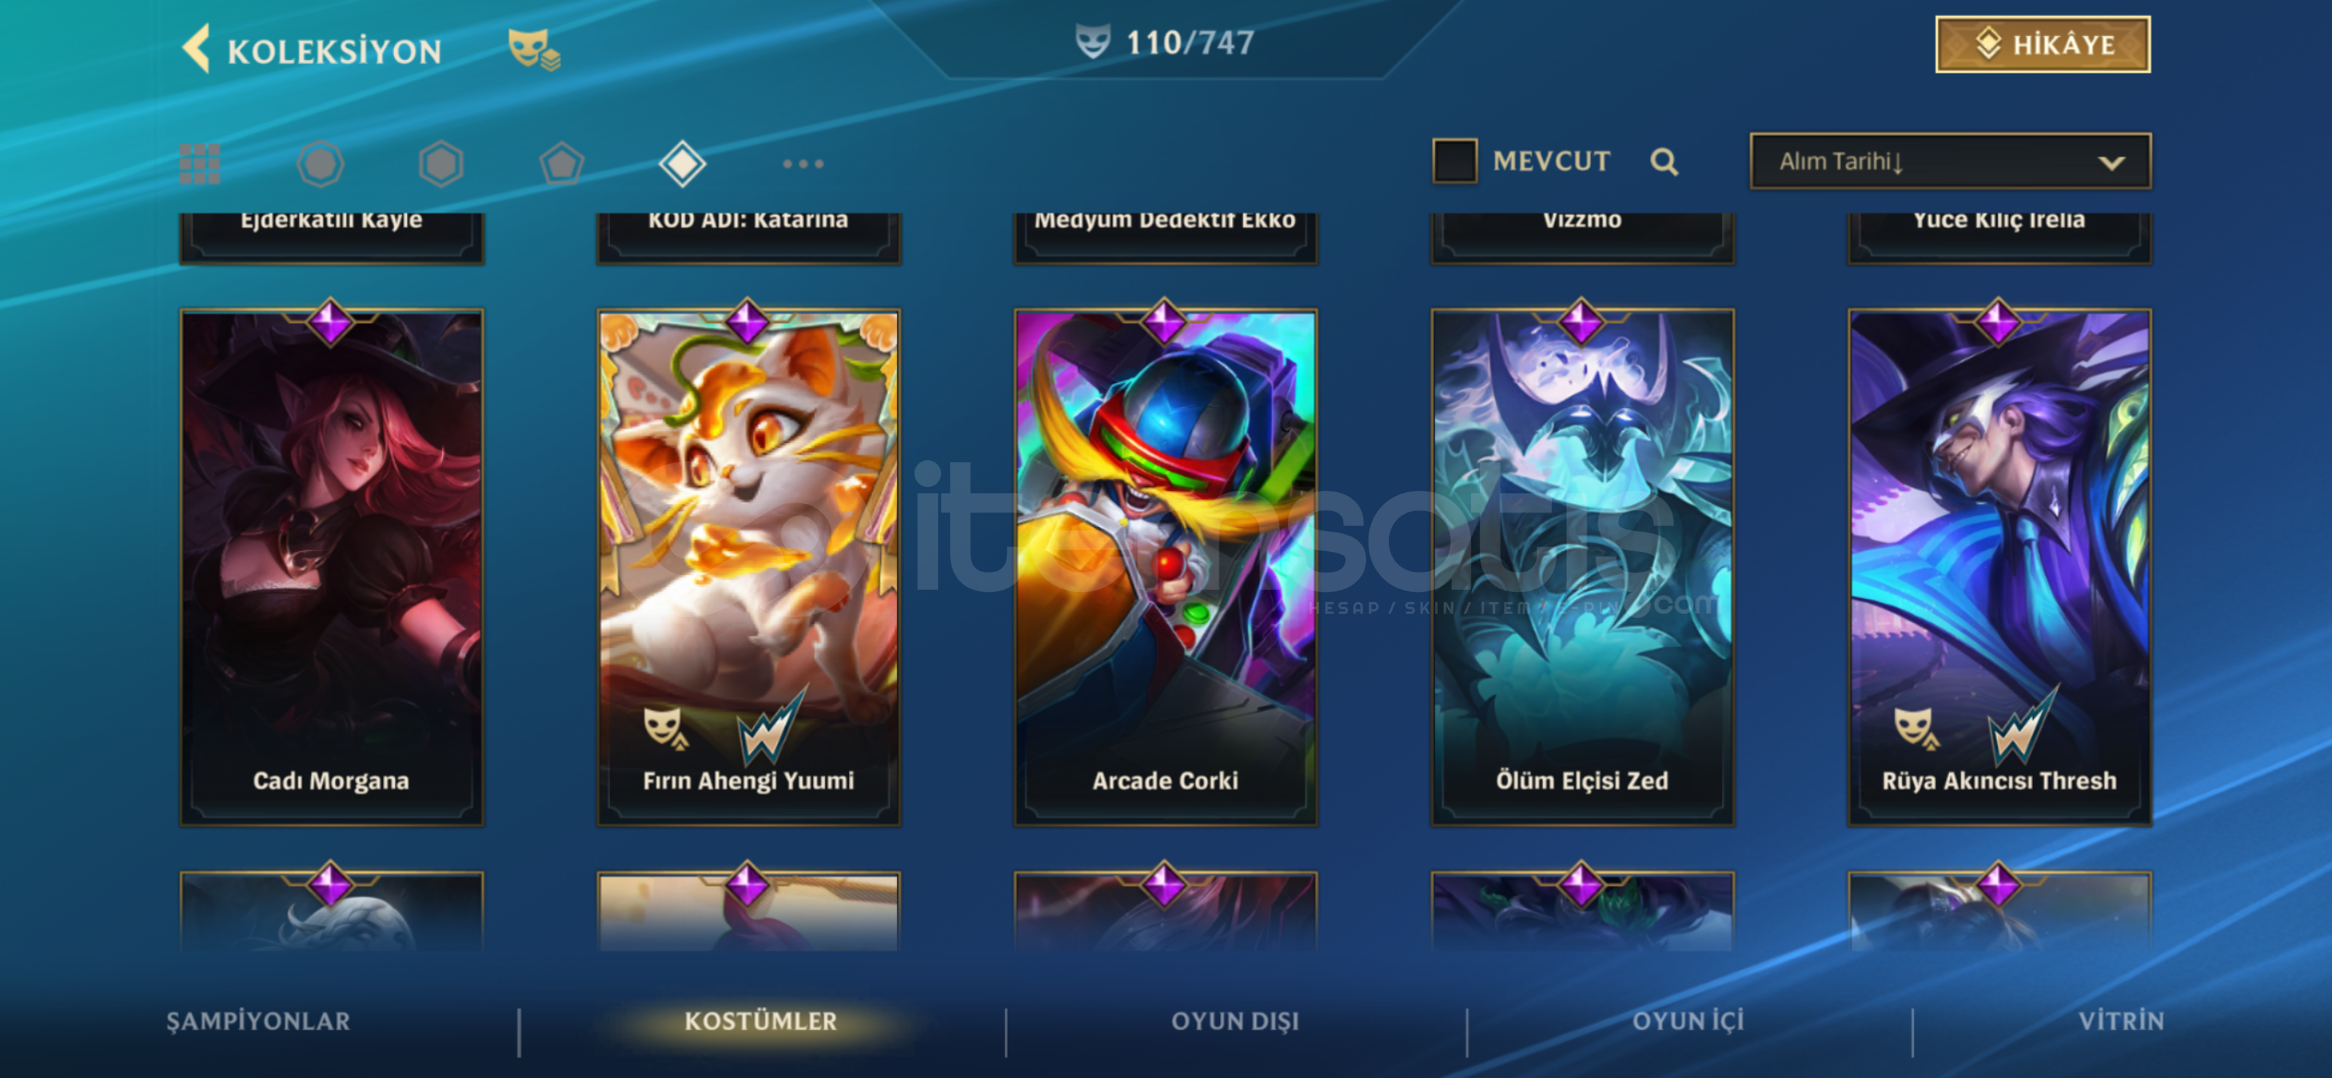Open the Vitrin tab
The image size is (2332, 1078).
(x=2121, y=1021)
